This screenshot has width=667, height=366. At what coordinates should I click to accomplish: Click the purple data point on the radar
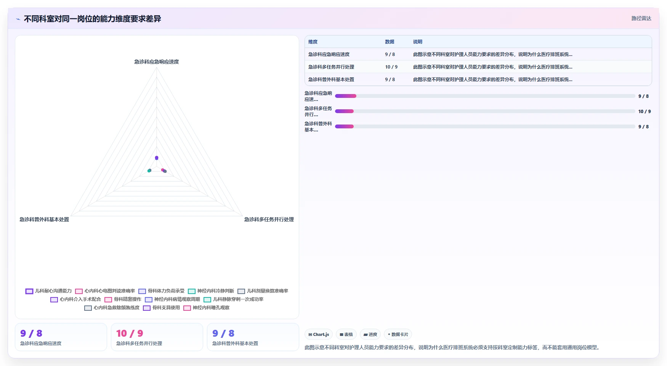click(x=156, y=158)
